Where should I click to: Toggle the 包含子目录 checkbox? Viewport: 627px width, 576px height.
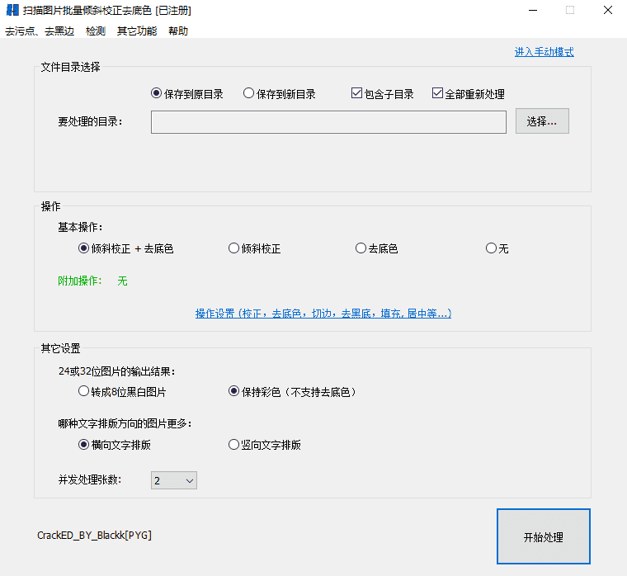356,94
